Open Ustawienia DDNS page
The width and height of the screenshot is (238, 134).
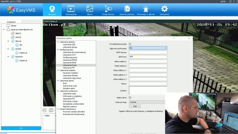[70, 63]
